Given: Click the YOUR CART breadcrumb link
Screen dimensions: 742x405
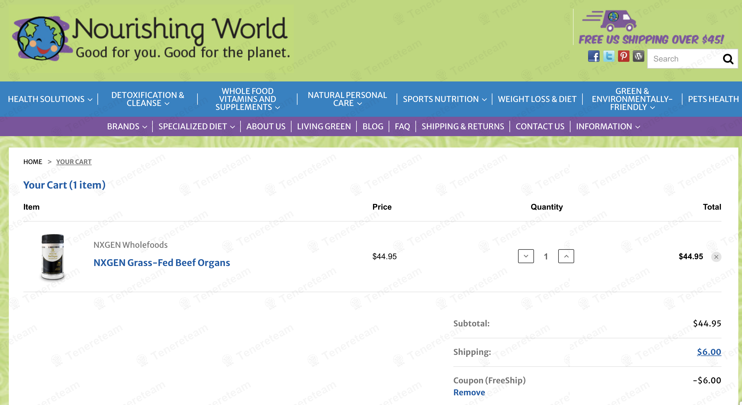Looking at the screenshot, I should click(x=74, y=162).
